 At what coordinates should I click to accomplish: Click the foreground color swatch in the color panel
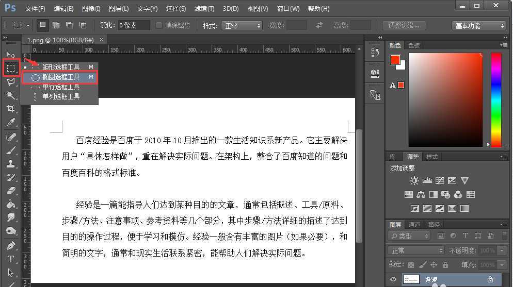[x=395, y=60]
